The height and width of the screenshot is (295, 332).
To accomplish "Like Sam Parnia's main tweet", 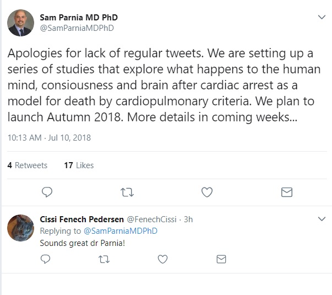I will pyautogui.click(x=207, y=192).
